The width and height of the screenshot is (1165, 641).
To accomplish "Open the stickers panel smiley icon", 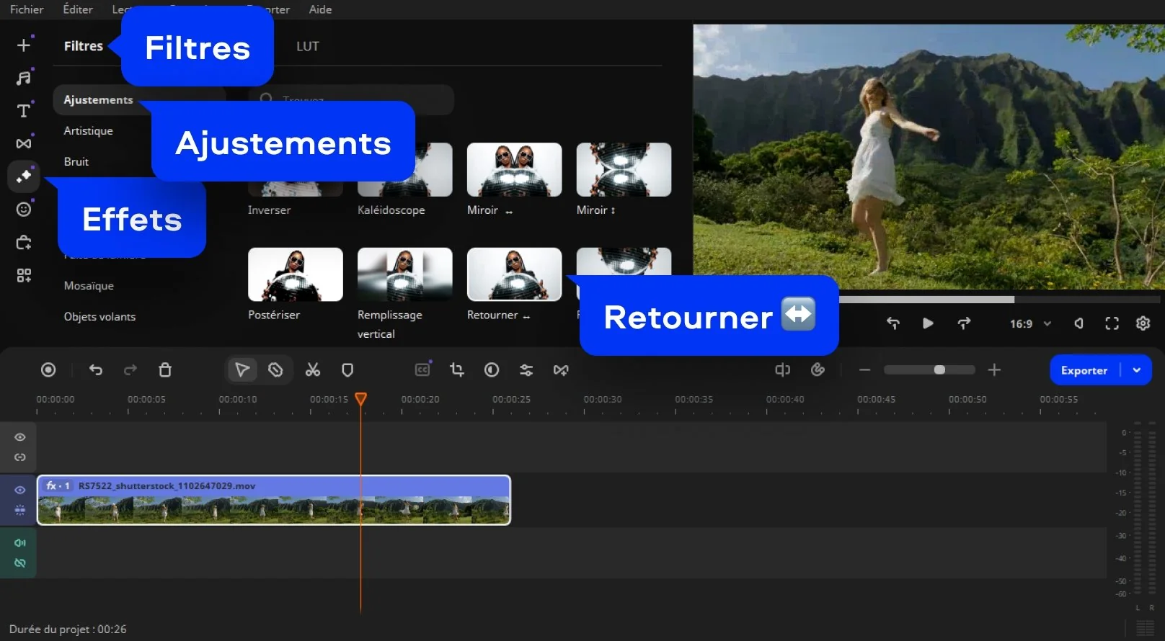I will (x=24, y=210).
